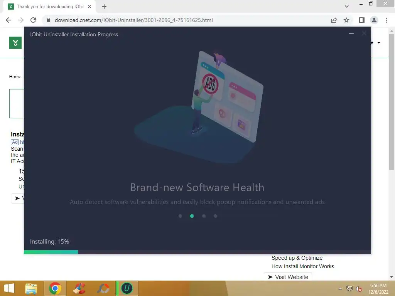Click the share page icon in address bar
The height and width of the screenshot is (296, 395).
coord(334,20)
